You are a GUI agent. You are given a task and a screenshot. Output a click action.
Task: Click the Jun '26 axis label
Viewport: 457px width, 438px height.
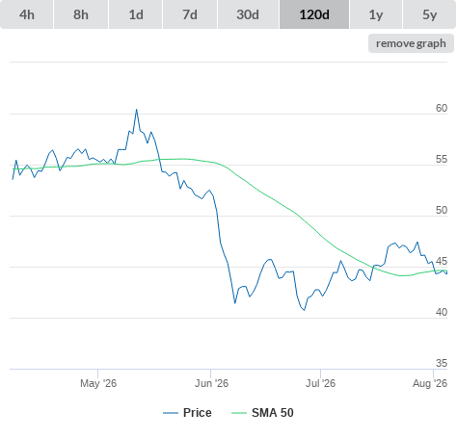(211, 383)
